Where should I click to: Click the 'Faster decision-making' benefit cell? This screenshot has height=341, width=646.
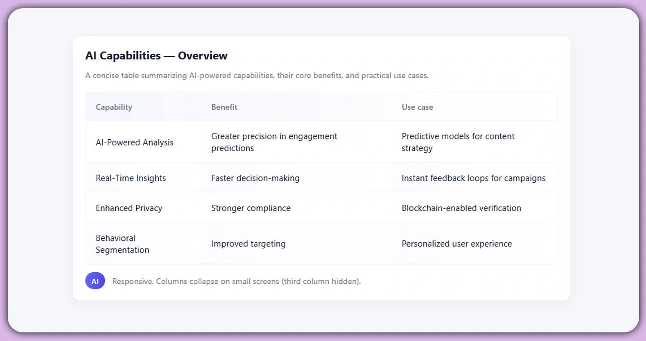255,178
